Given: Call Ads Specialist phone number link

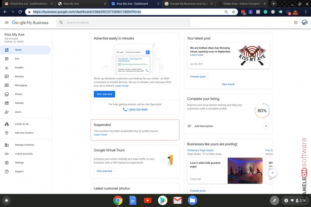Looking at the screenshot, I should tap(135, 110).
